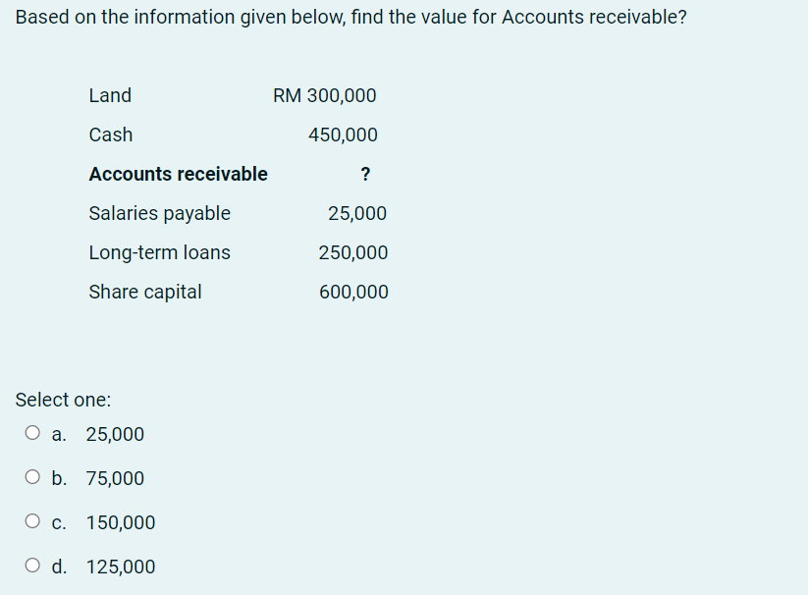Click the question mark value for Accounts receivable
The height and width of the screenshot is (595, 808).
pos(365,174)
